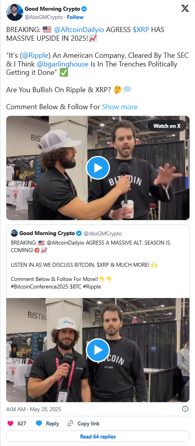Click the 4:04 AM May 28, 2025 timestamp
Viewport: 195px width, 446px height.
(34, 409)
